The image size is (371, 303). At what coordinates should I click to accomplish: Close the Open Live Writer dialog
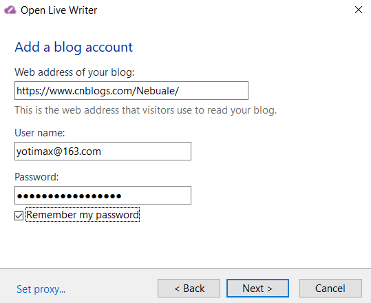(x=359, y=10)
